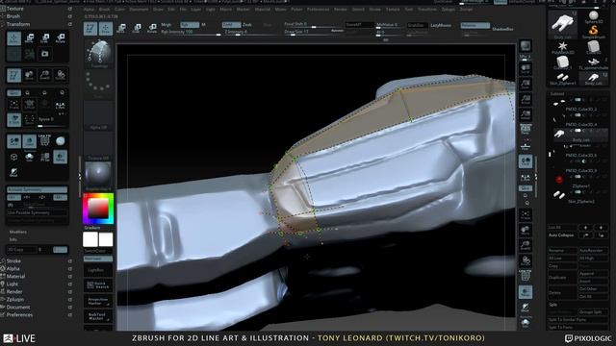This screenshot has height=346, width=616.
Task: Select the Scale icon in the Transform panel
Action: tap(45, 38)
